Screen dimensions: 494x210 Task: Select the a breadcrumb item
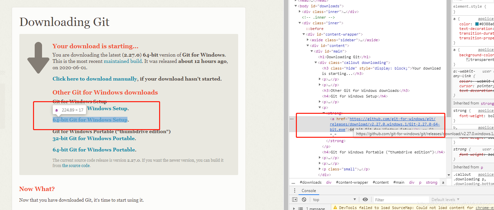click(x=443, y=182)
